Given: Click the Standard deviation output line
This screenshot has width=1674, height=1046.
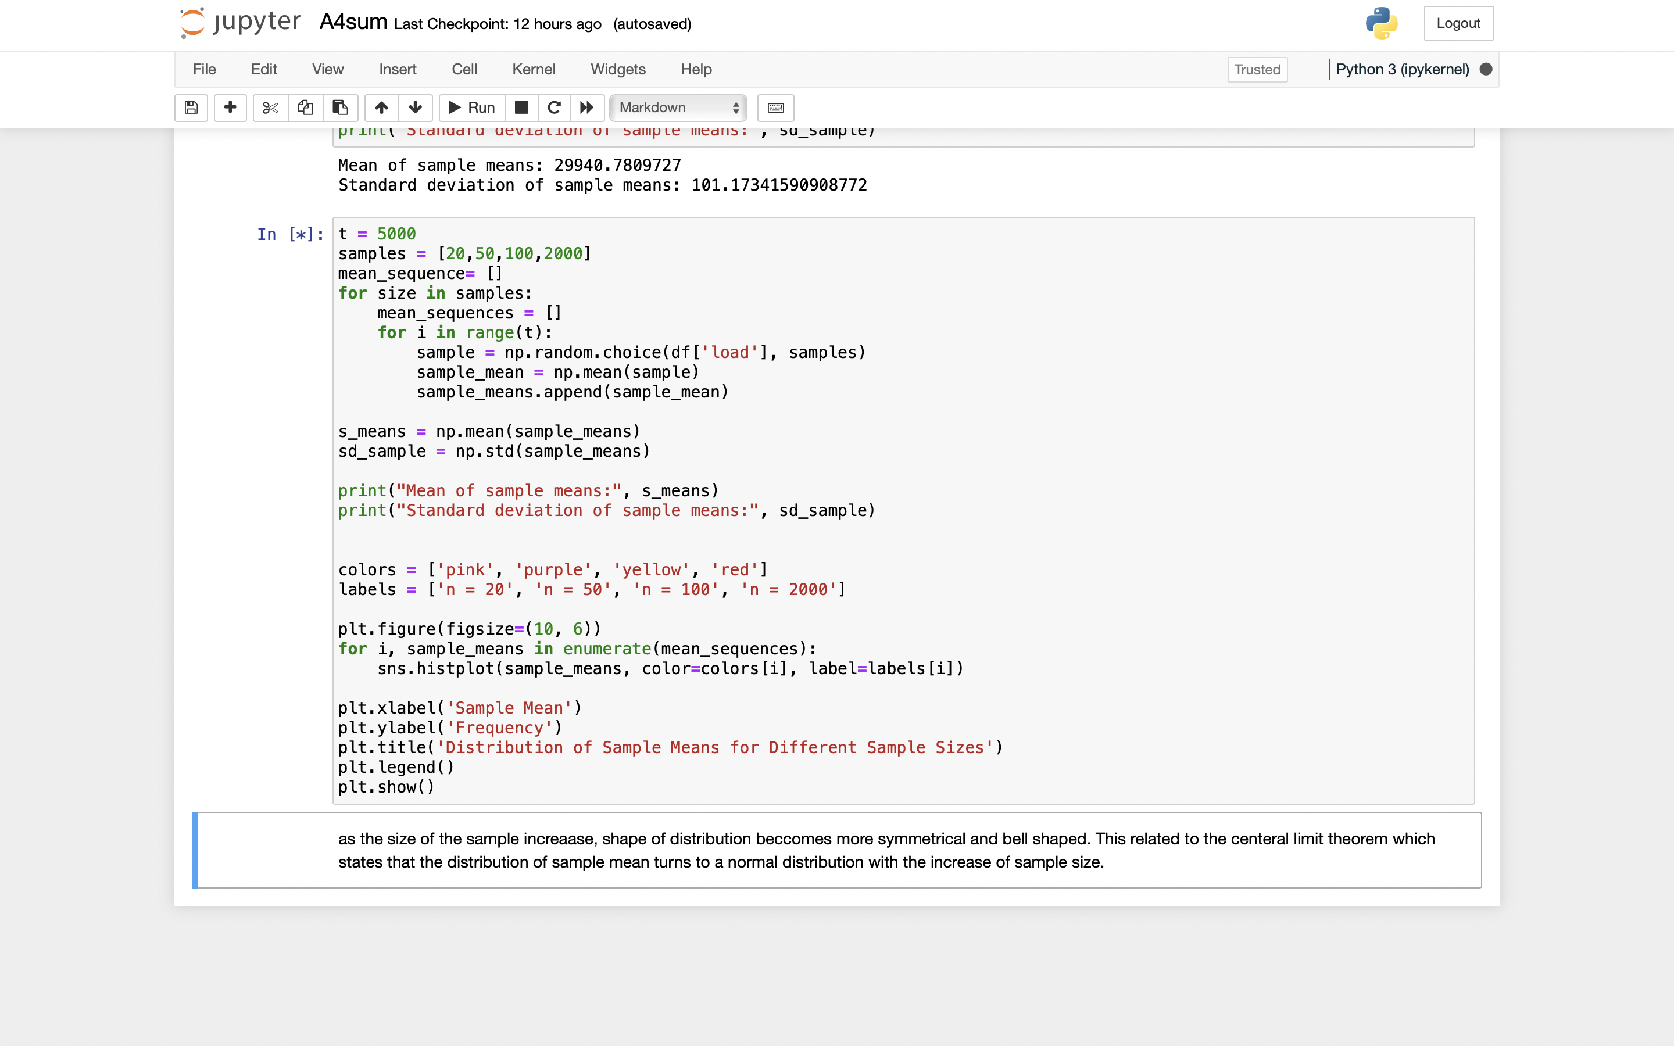Looking at the screenshot, I should [603, 185].
